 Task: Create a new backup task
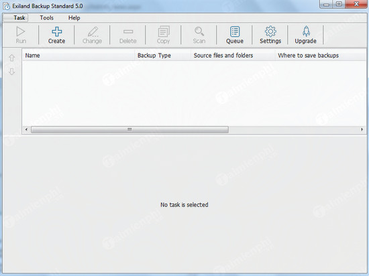[56, 35]
